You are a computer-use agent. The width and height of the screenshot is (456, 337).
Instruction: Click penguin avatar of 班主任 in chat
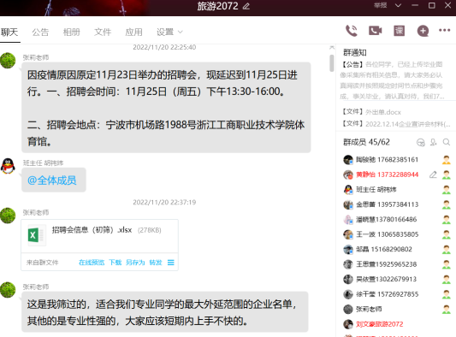8,166
